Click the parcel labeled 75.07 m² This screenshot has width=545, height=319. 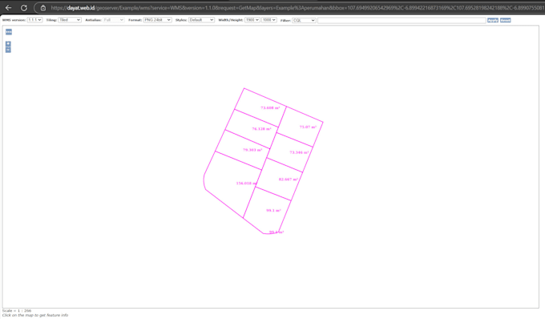tap(301, 127)
